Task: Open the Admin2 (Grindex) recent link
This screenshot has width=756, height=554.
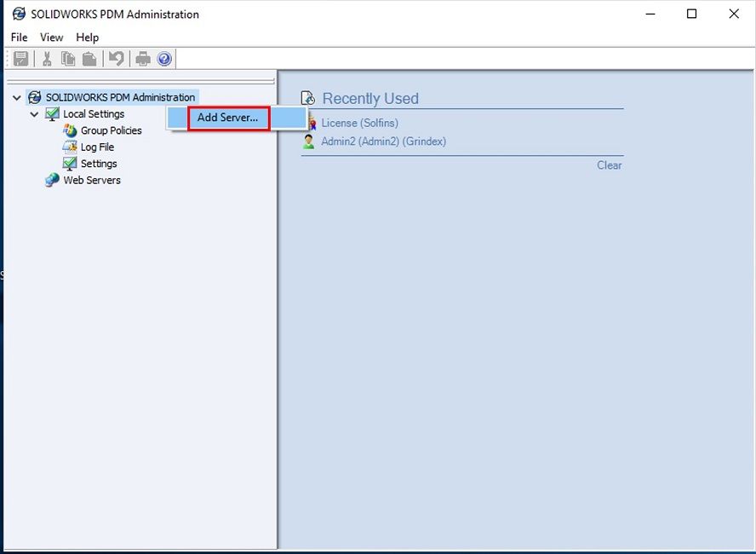Action: pyautogui.click(x=383, y=141)
